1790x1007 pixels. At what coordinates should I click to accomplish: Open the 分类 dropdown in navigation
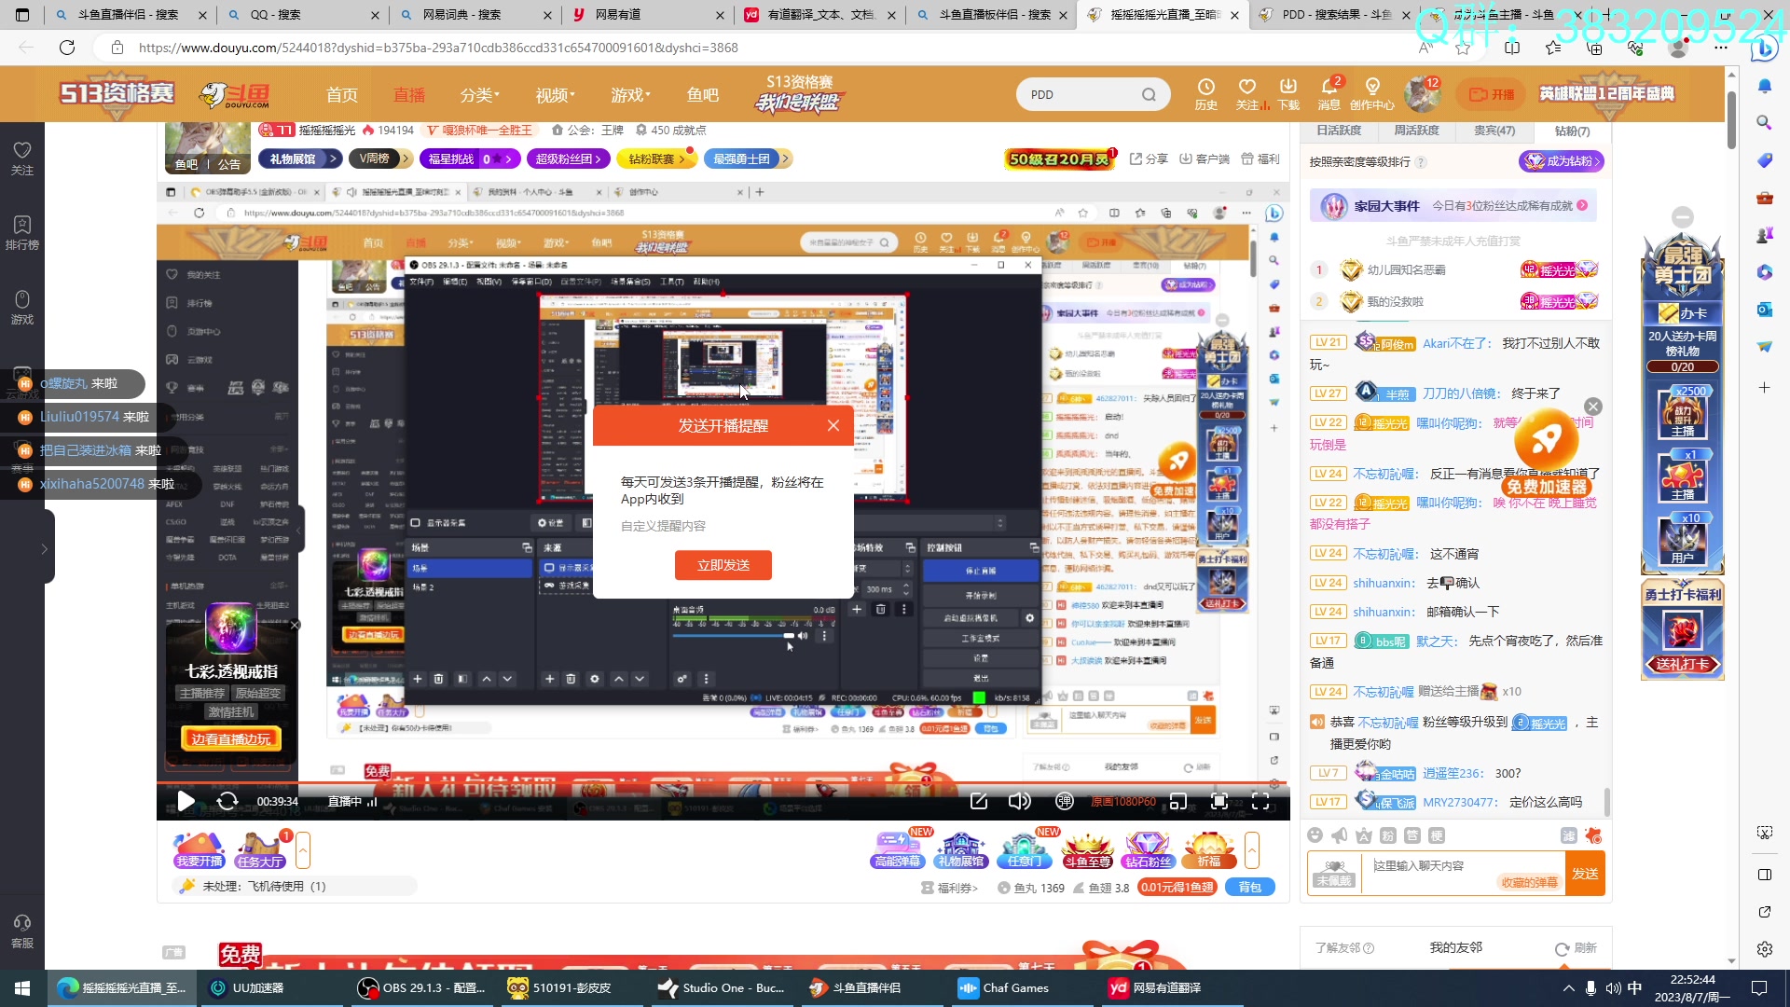(x=479, y=94)
